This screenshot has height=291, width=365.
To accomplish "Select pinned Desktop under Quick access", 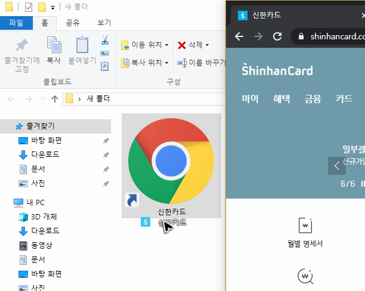I will pos(47,140).
